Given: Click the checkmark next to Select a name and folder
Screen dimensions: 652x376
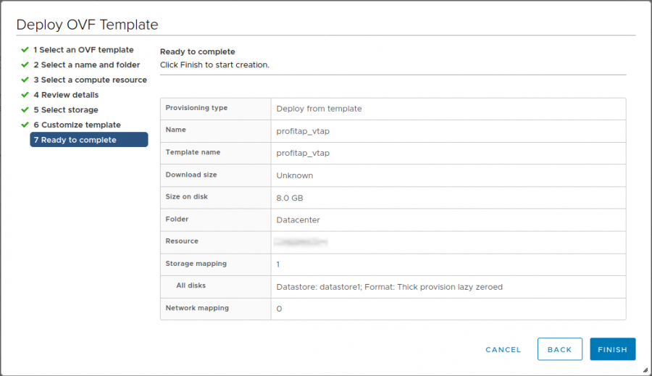Looking at the screenshot, I should click(25, 65).
